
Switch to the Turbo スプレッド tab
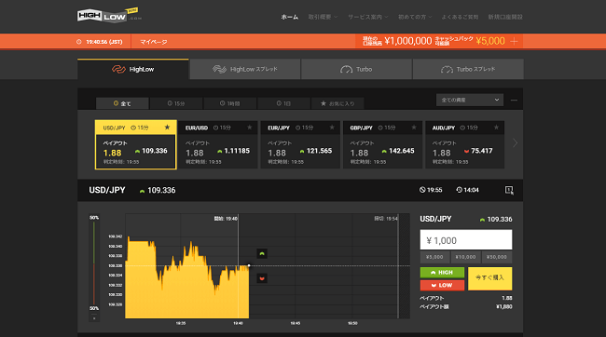pyautogui.click(x=468, y=69)
